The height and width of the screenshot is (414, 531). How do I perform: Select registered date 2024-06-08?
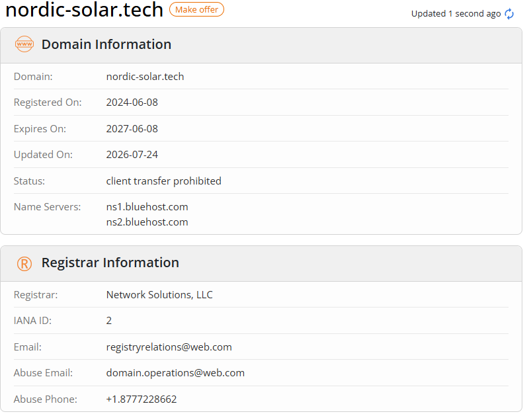[x=132, y=103]
